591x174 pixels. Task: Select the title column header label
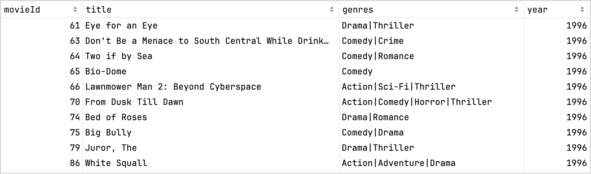point(99,10)
